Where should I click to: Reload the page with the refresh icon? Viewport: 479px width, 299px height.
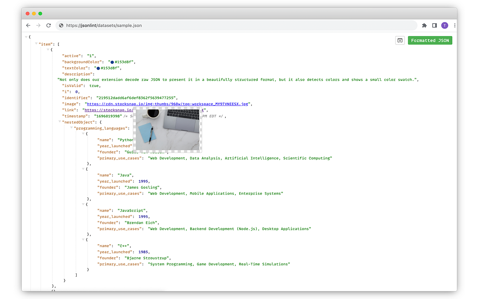49,25
